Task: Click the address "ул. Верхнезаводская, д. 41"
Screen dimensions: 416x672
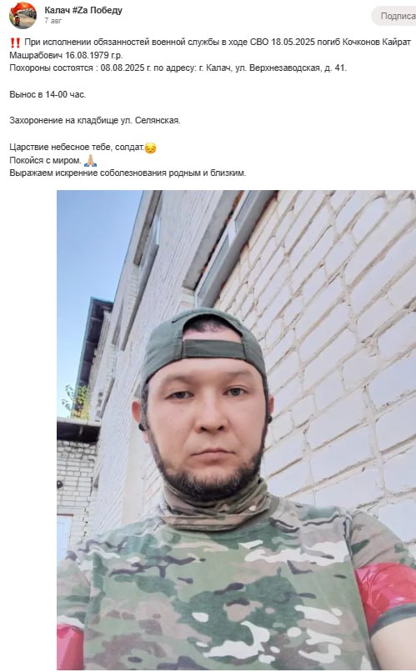Action: pos(291,68)
